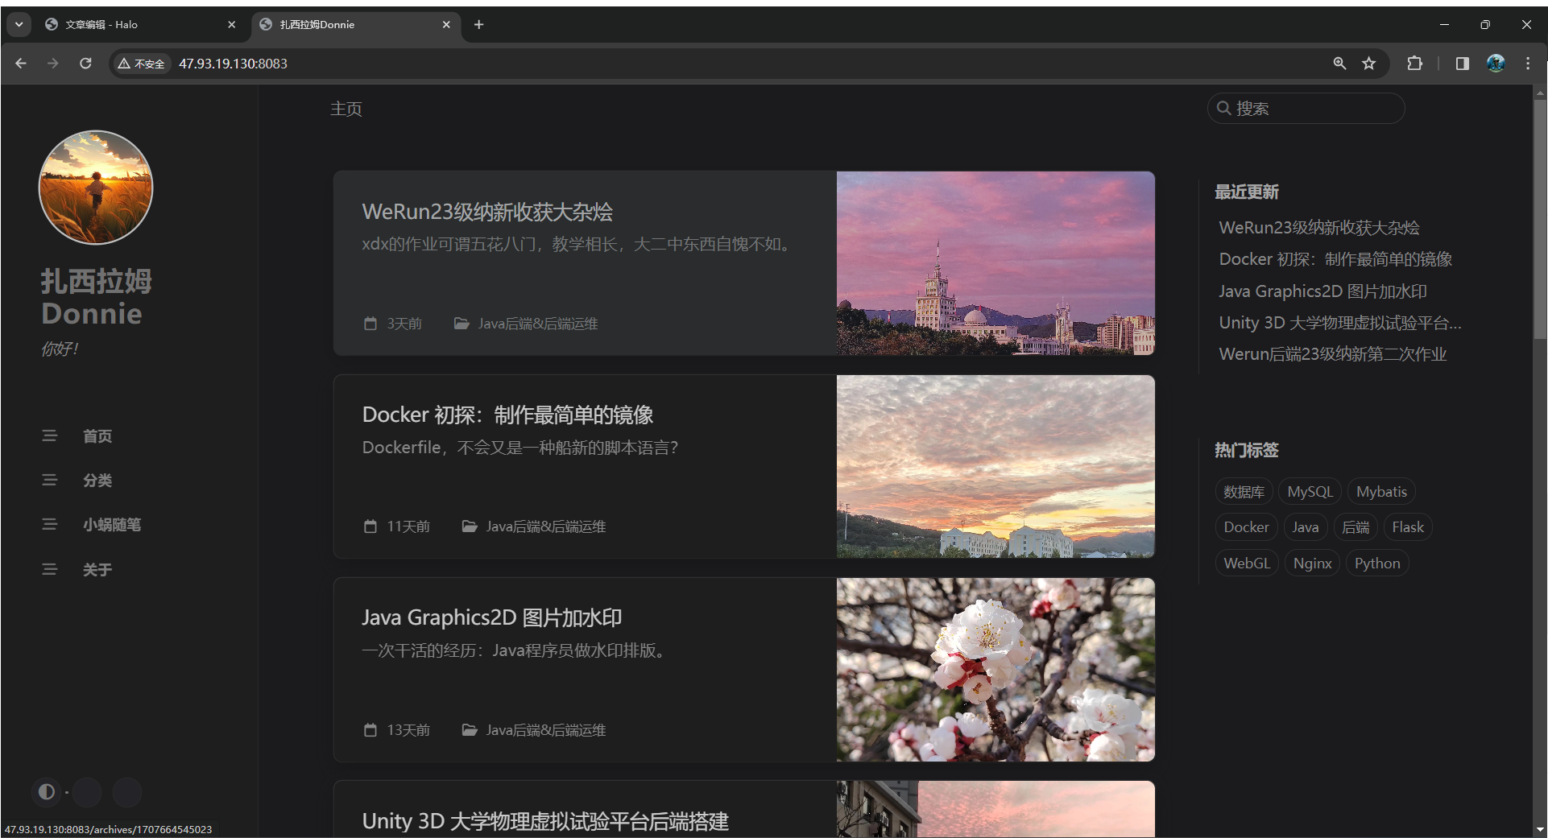Open the 小蜗随笔 sidebar menu item
The height and width of the screenshot is (838, 1548).
click(112, 525)
